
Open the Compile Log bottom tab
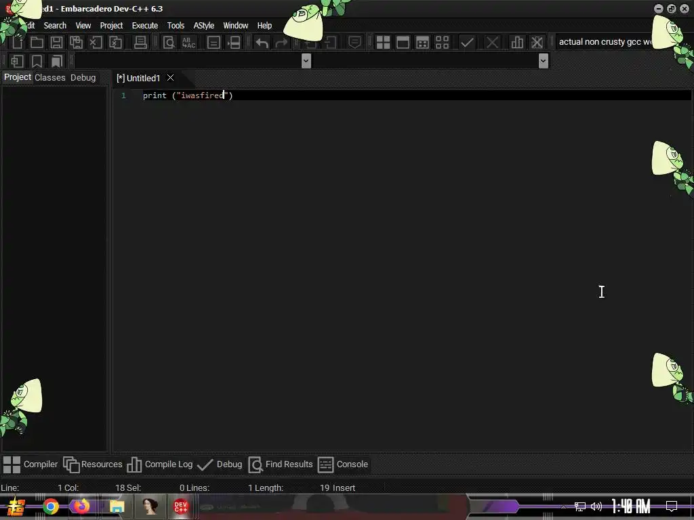[160, 464]
